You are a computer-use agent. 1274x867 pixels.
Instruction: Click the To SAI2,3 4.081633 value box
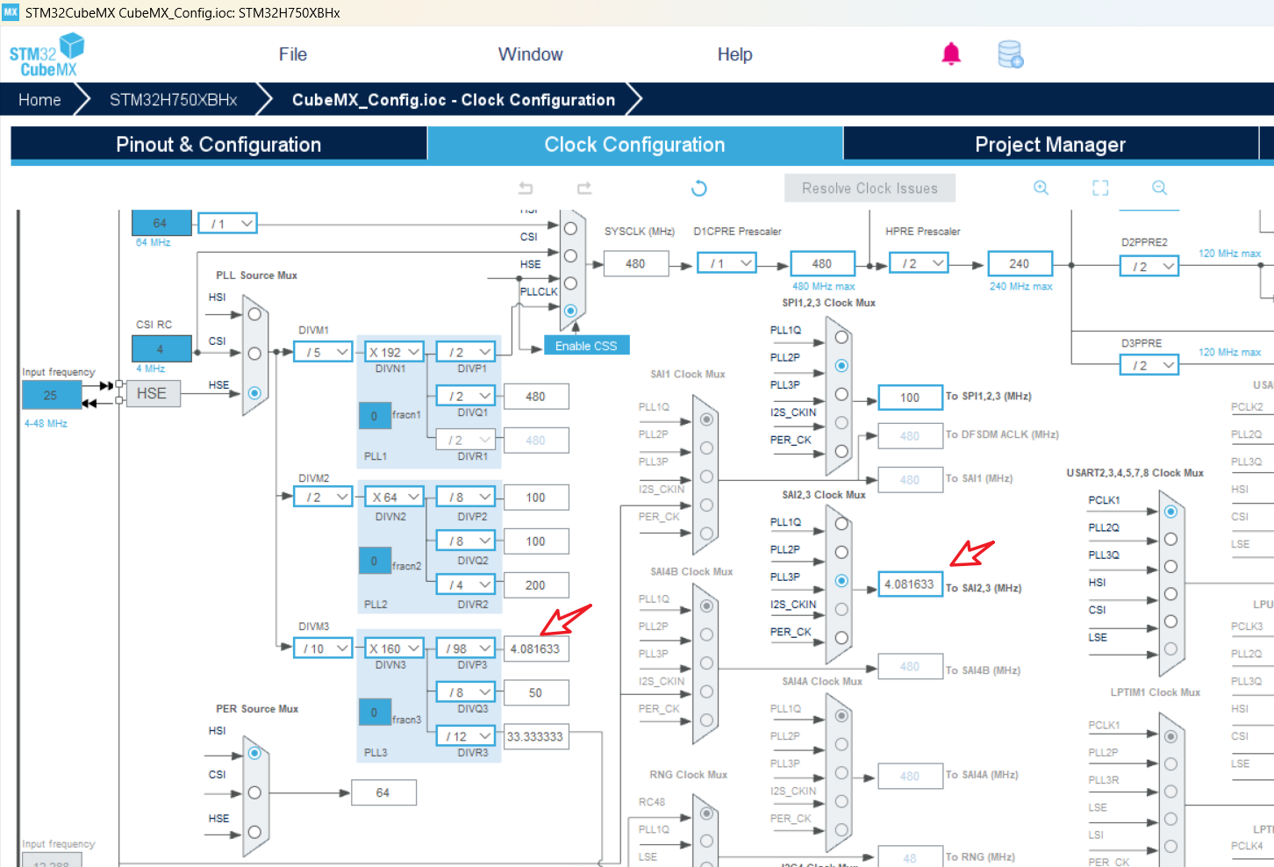tap(910, 584)
